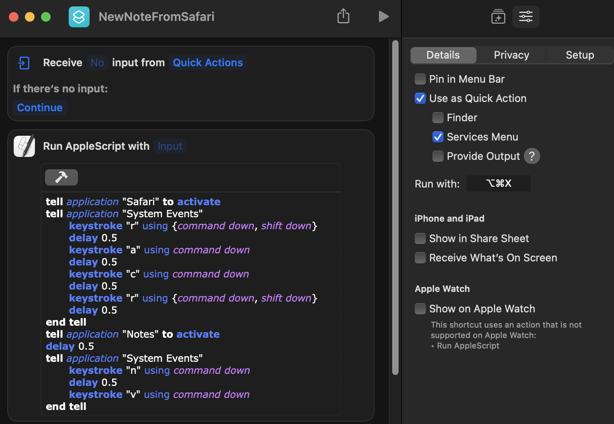Choose input type via the No token
This screenshot has width=614, height=424.
pos(97,63)
